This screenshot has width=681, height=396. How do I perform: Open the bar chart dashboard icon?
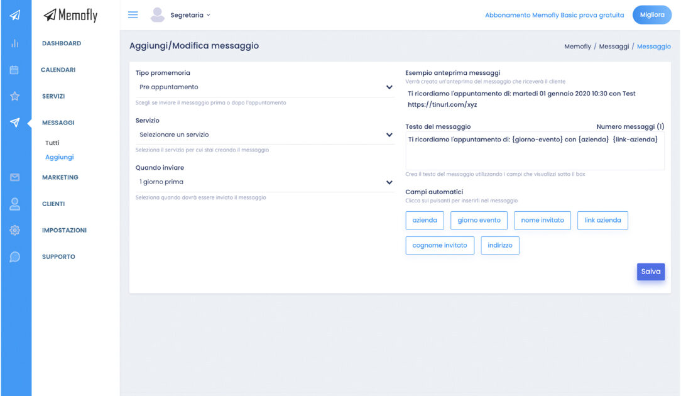point(15,43)
